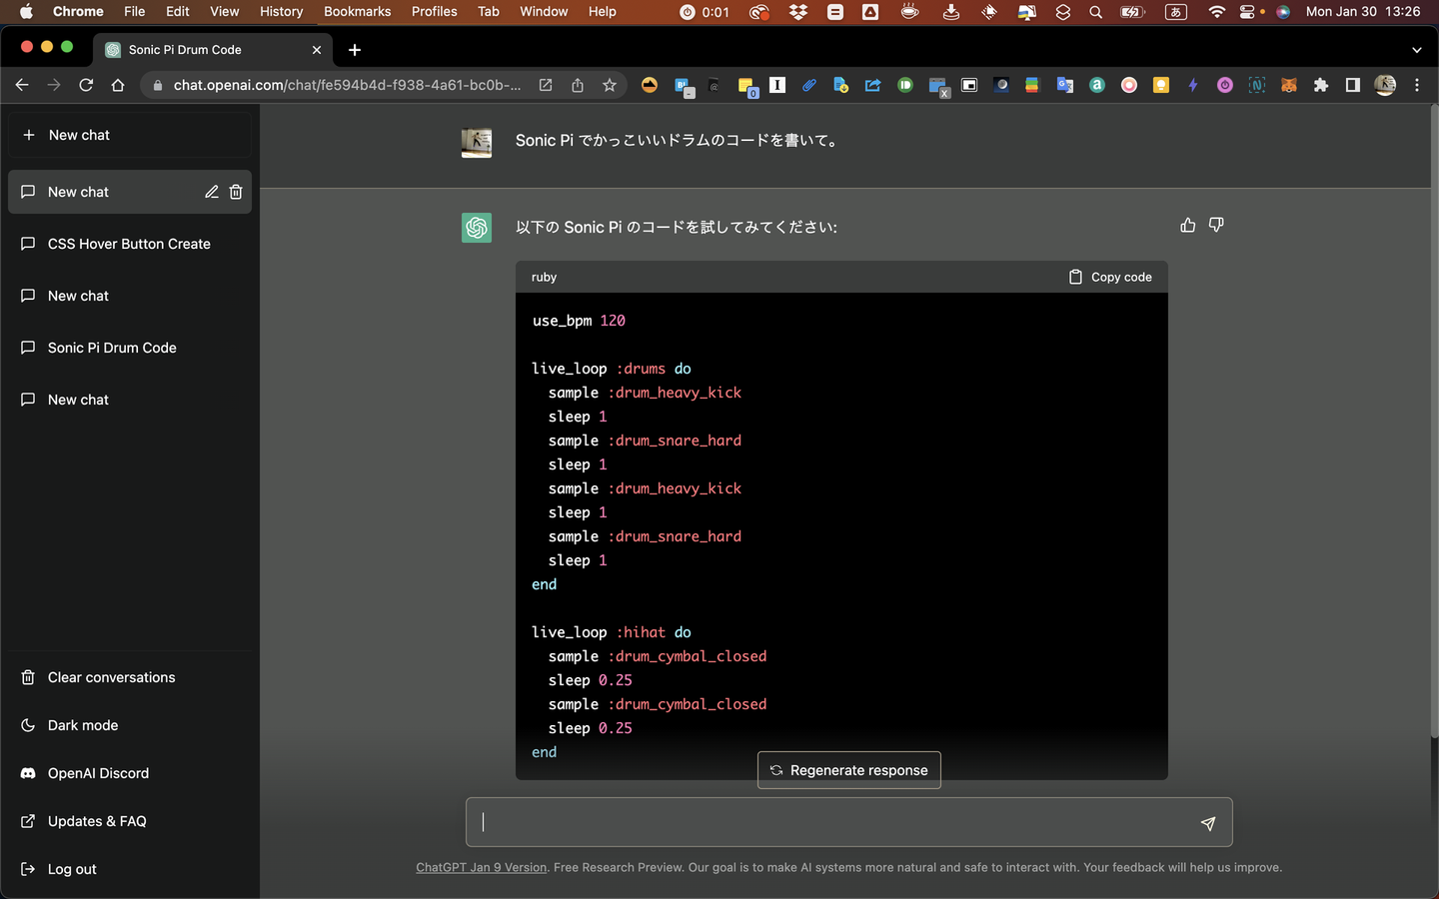The width and height of the screenshot is (1439, 899).
Task: Open History menu in menu bar
Action: pos(281,12)
